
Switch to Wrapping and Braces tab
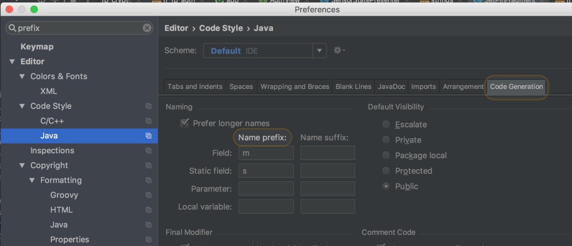coord(294,87)
